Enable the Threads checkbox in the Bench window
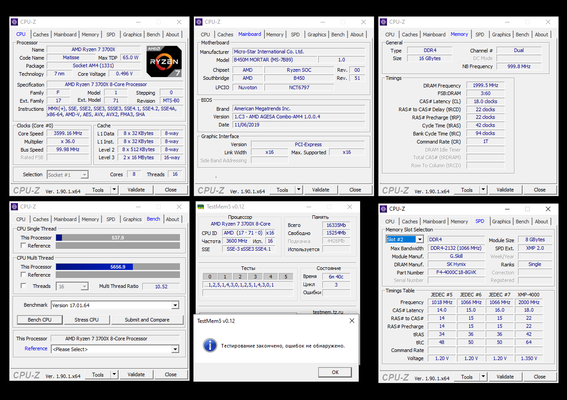This screenshot has height=400, width=567. tap(23, 286)
